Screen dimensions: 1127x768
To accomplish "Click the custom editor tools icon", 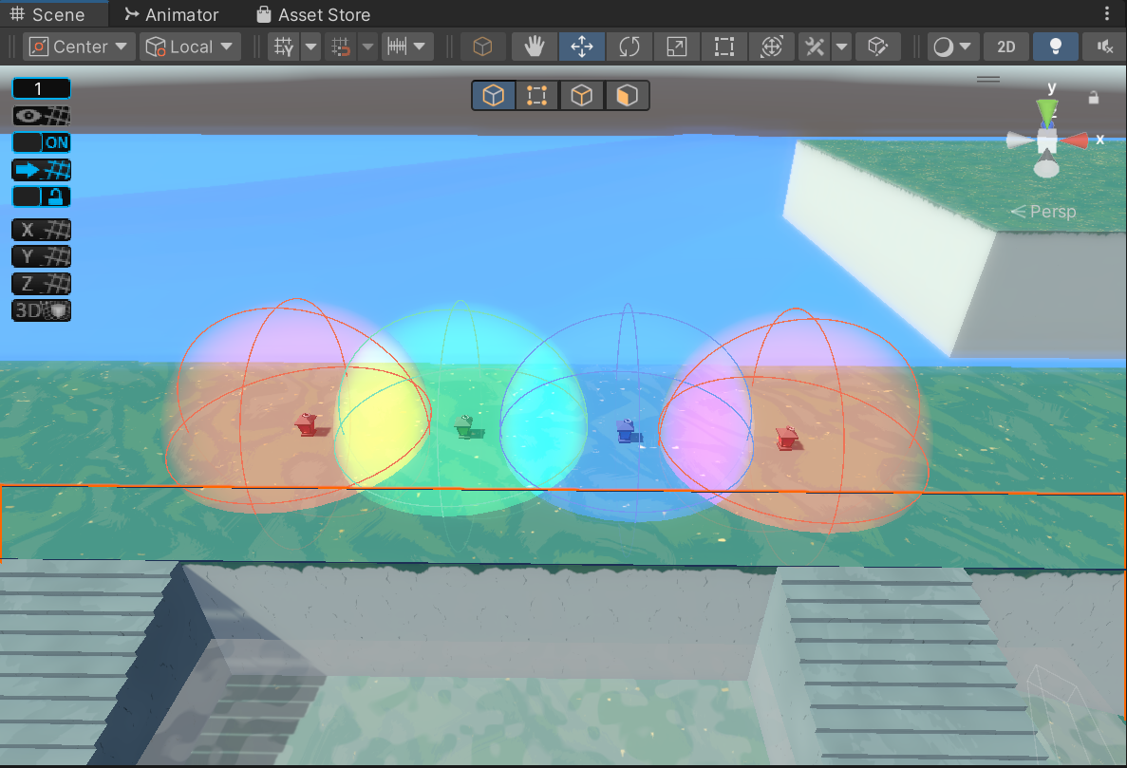I will coord(815,47).
